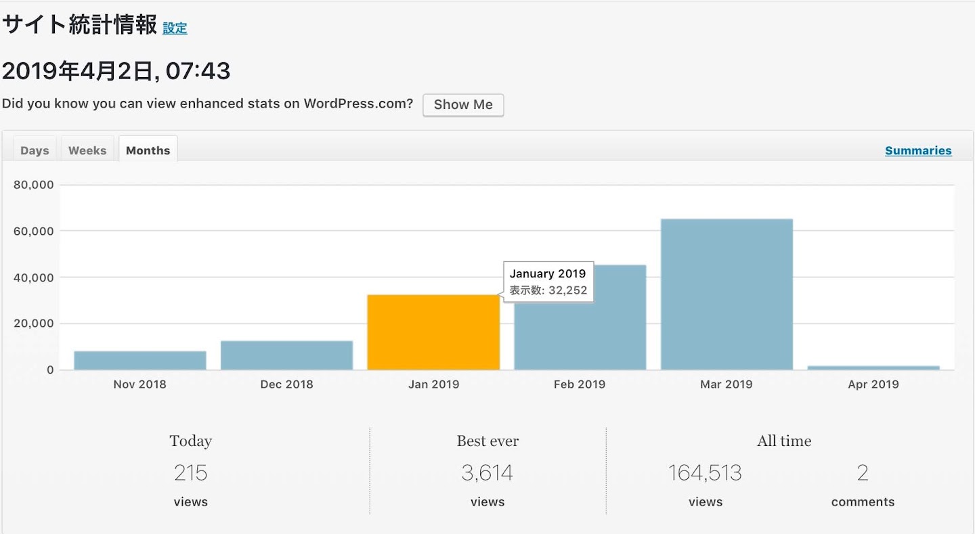
Task: Click the All time views count 164,513
Action: point(705,472)
